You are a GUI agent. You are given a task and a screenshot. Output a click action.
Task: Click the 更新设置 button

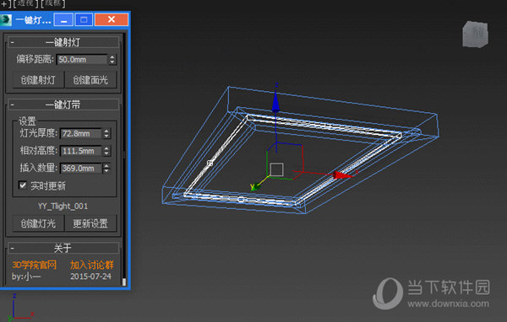[90, 223]
